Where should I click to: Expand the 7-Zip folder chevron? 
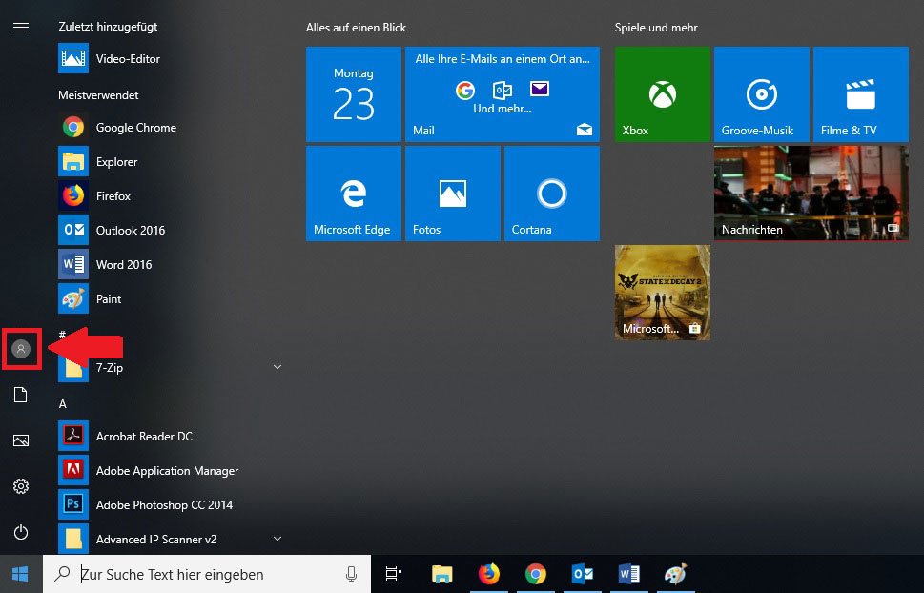pos(277,367)
